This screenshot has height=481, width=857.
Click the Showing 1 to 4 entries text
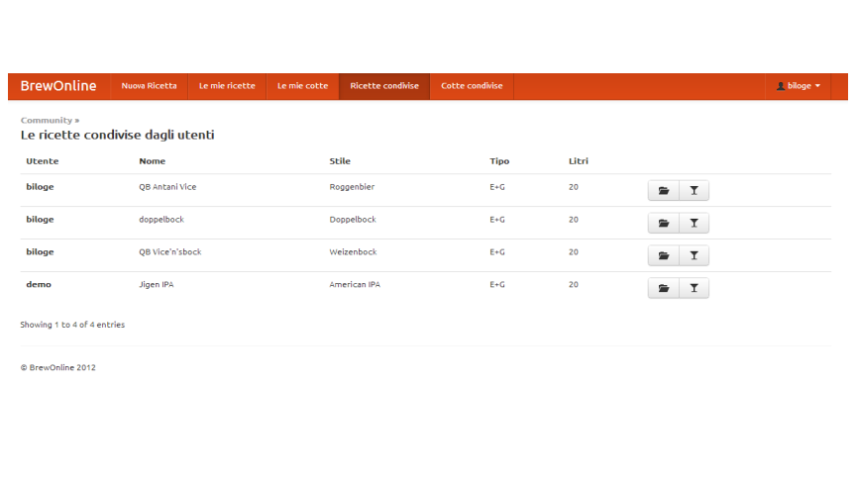coord(72,325)
